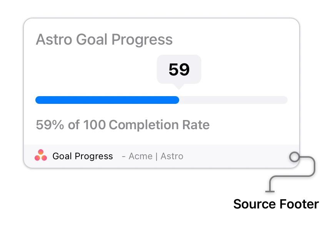Viewport: 323px width, 230px height.
Task: Click the blue filled portion of progress bar
Action: pos(107,100)
